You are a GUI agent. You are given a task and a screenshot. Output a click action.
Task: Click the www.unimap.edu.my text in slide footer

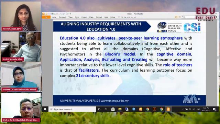[x=114, y=101]
